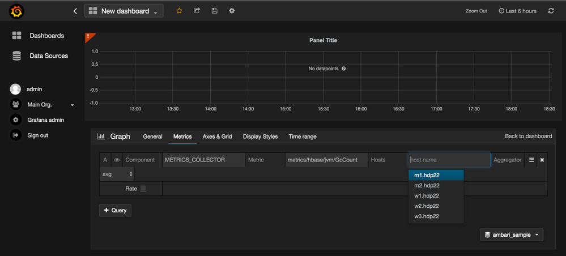Click the Grafana logo icon
566x256 pixels.
(x=16, y=11)
